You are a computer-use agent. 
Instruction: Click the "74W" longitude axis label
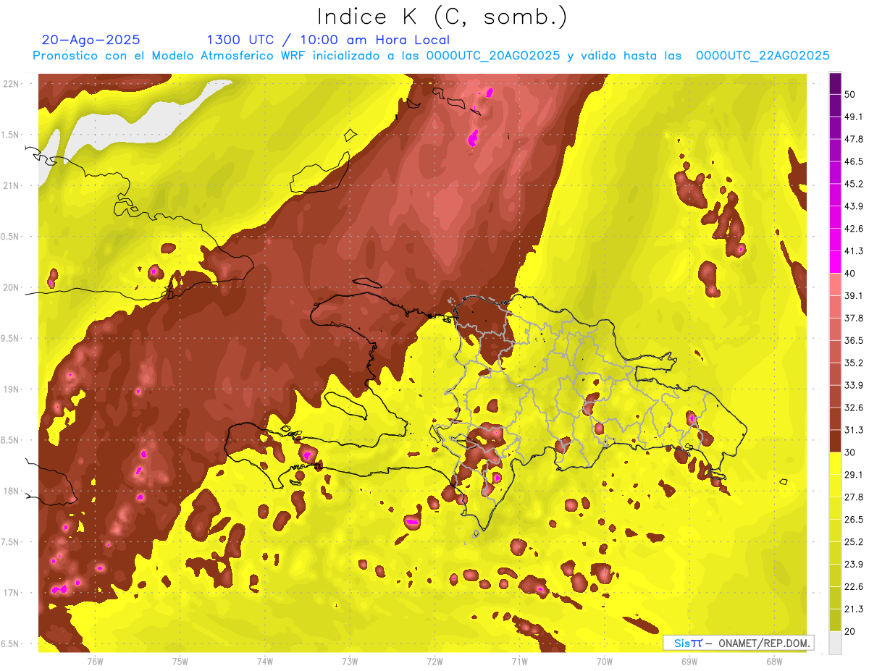[x=265, y=662]
